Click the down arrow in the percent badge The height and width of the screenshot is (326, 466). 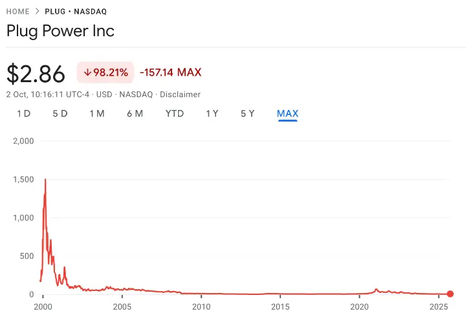click(x=87, y=72)
